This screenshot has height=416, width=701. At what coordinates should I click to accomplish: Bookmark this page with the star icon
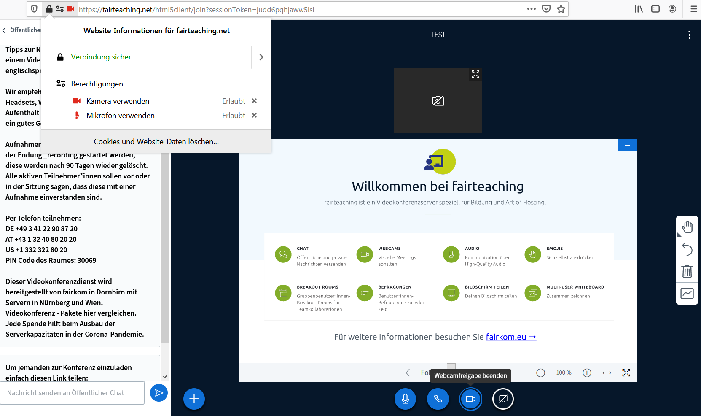coord(561,9)
